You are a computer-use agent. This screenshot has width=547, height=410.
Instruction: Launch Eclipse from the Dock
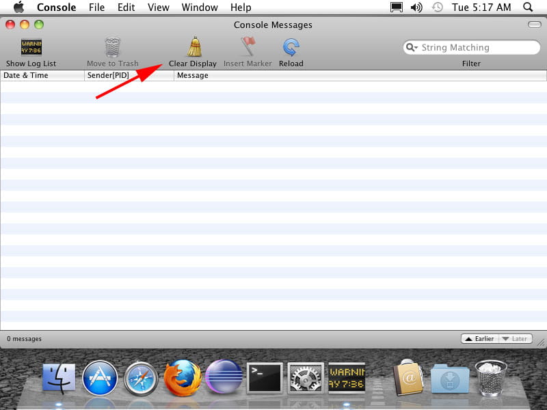[x=224, y=377]
